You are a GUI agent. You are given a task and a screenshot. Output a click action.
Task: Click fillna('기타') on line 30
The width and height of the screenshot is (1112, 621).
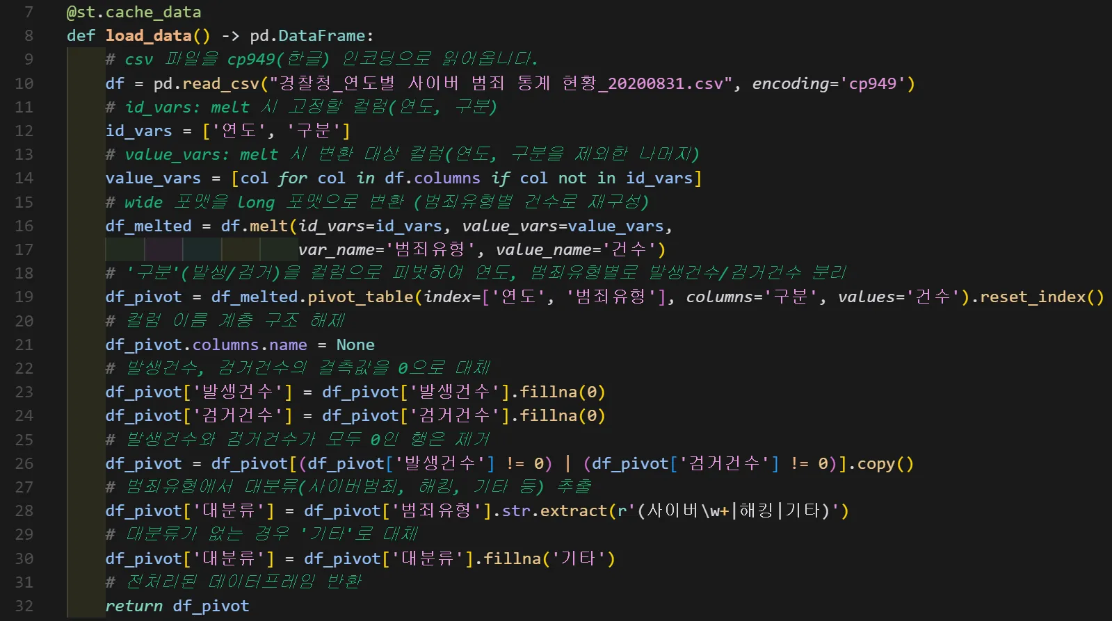pyautogui.click(x=549, y=558)
